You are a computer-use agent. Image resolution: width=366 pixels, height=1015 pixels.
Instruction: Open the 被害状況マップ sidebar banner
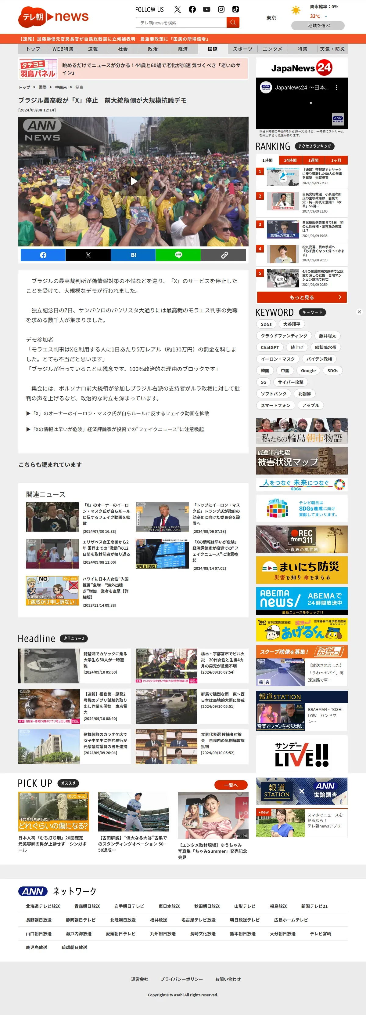(302, 460)
